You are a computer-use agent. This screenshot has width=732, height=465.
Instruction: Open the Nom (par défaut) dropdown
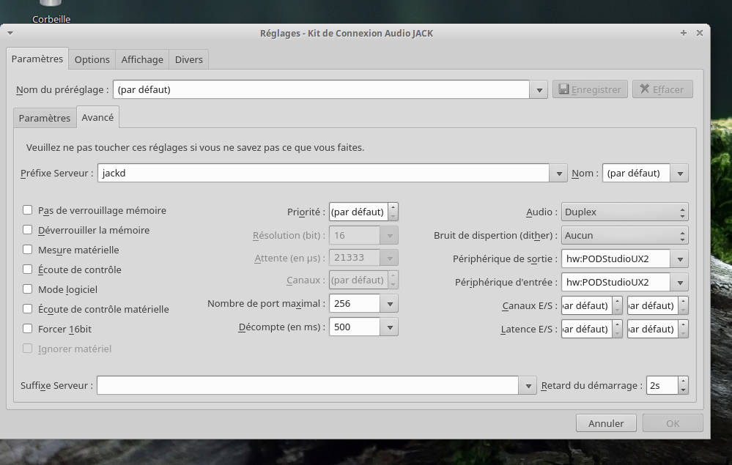[x=680, y=173]
